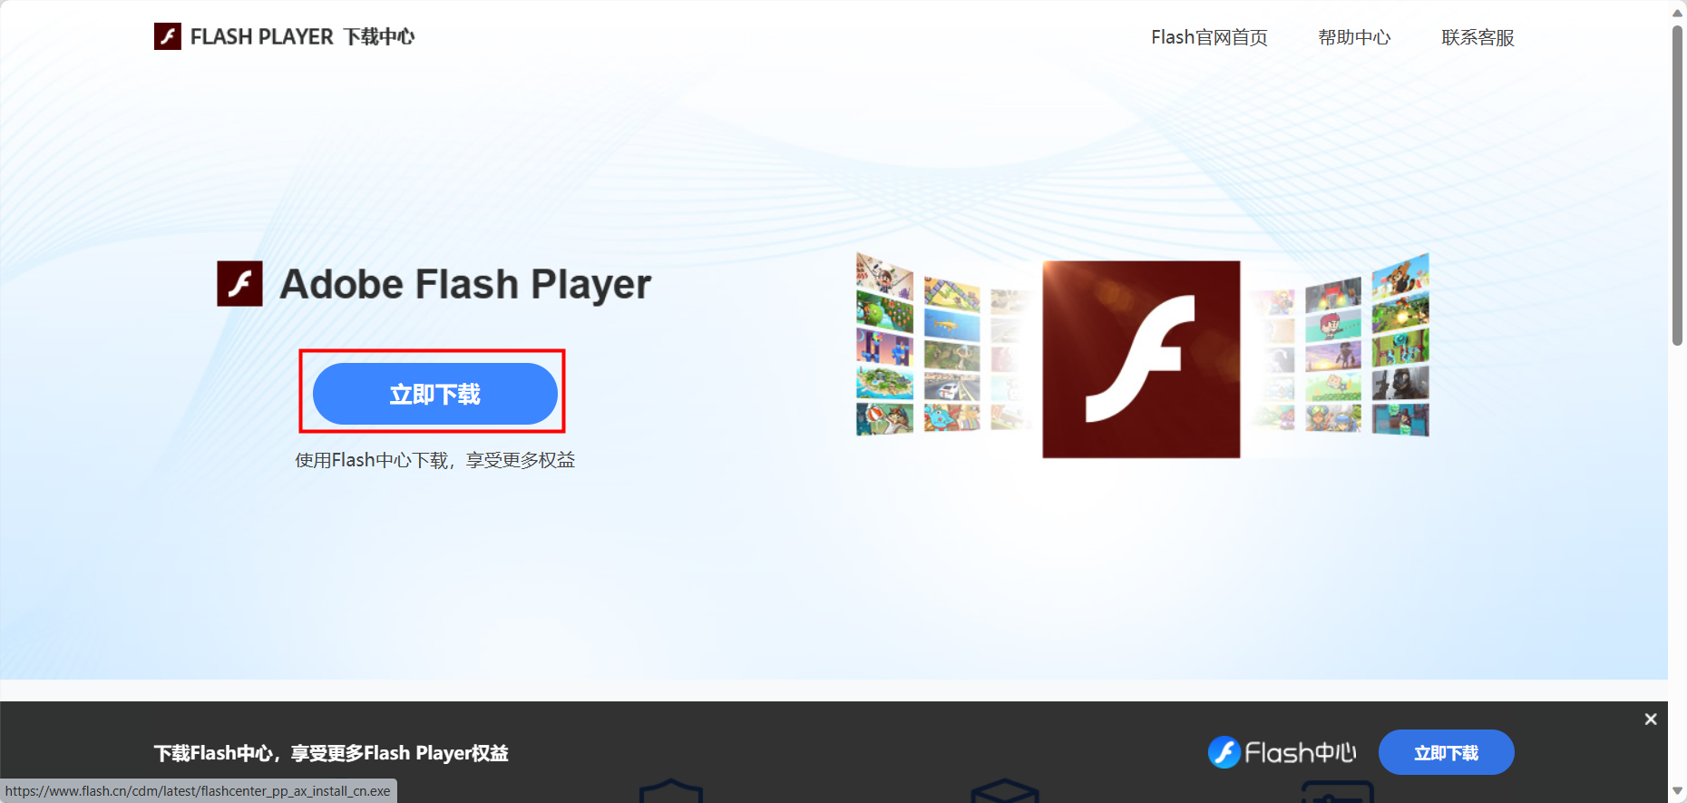
Task: Click the right game thumbnails collage
Action: 1341,346
